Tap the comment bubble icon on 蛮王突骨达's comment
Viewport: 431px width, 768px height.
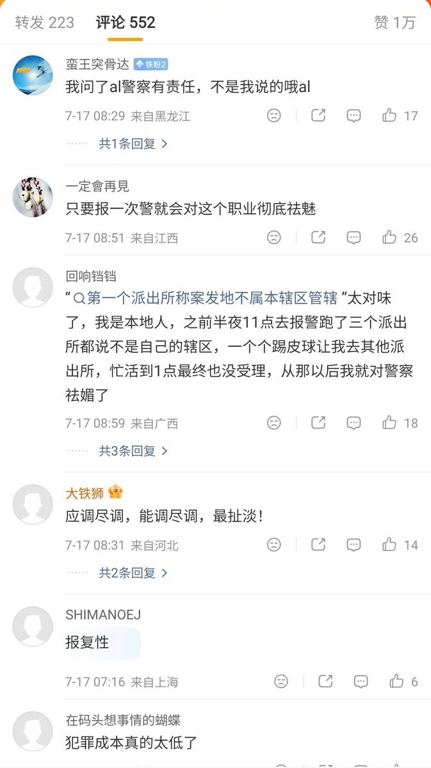point(354,116)
